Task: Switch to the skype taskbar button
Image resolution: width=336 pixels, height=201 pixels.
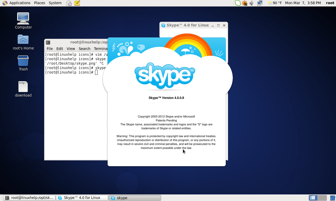Action: click(135, 198)
